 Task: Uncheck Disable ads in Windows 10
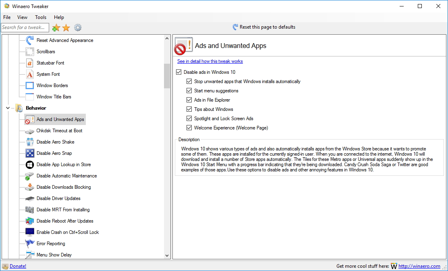(x=178, y=72)
